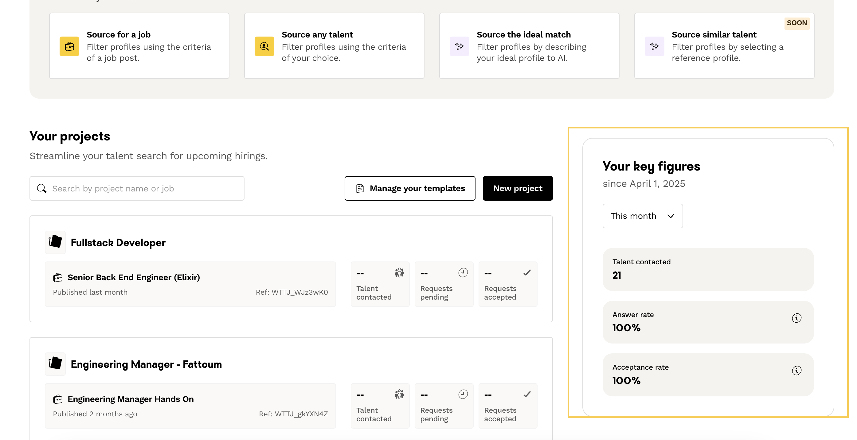Click the checkmark icon in Engineering Manager's Requests accepted tile
Viewport: 857px width, 440px height.
(527, 395)
